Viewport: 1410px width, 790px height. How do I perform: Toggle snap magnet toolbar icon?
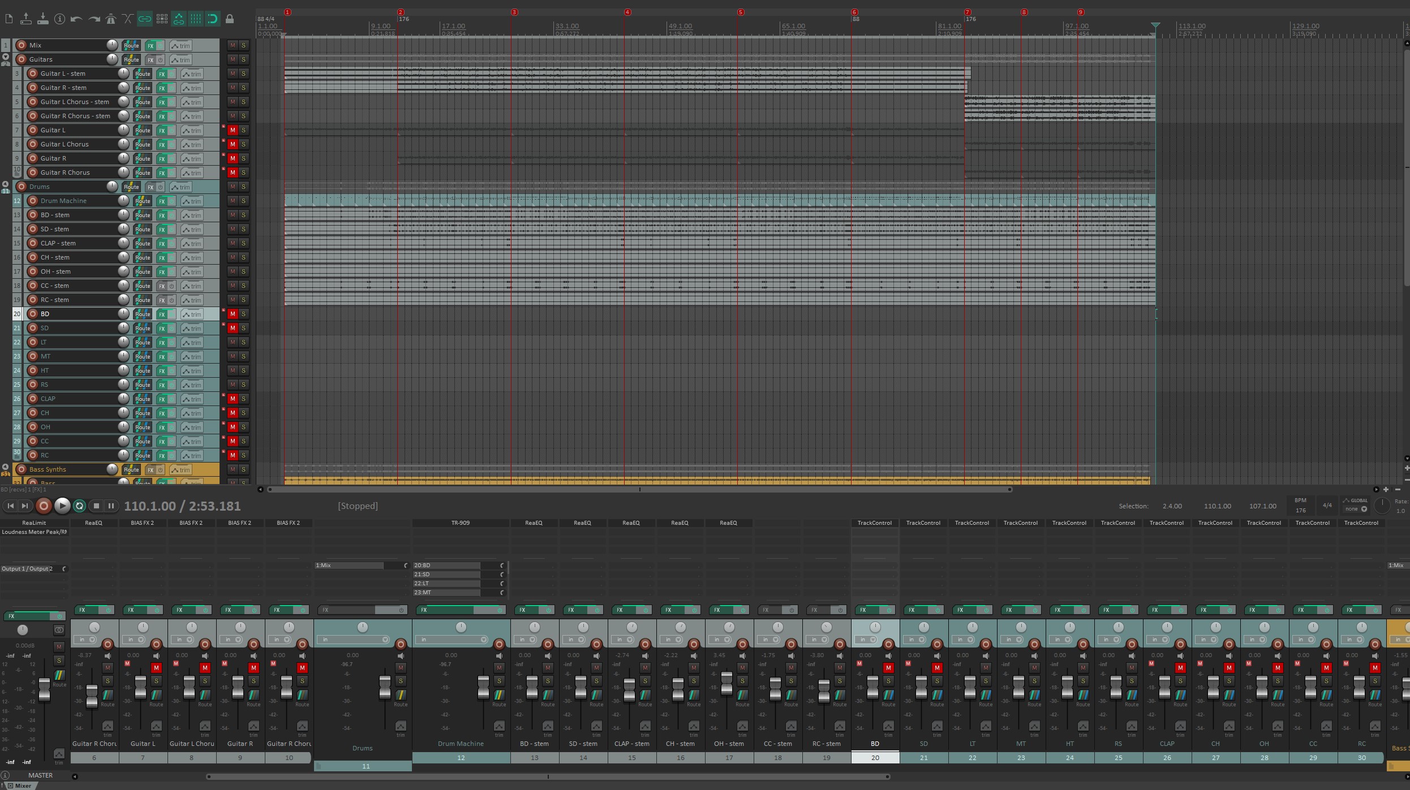(213, 19)
